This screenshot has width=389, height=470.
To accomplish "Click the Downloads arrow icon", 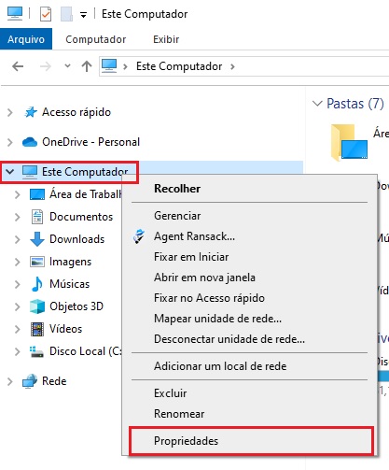I will pos(37,239).
